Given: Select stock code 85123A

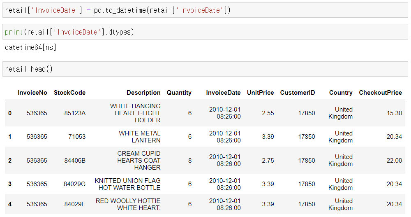Looking at the screenshot, I should coord(75,113).
